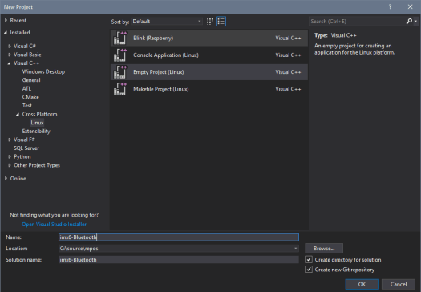The height and width of the screenshot is (292, 421).
Task: Click the Console Application (Linux) template icon
Action: click(119, 55)
